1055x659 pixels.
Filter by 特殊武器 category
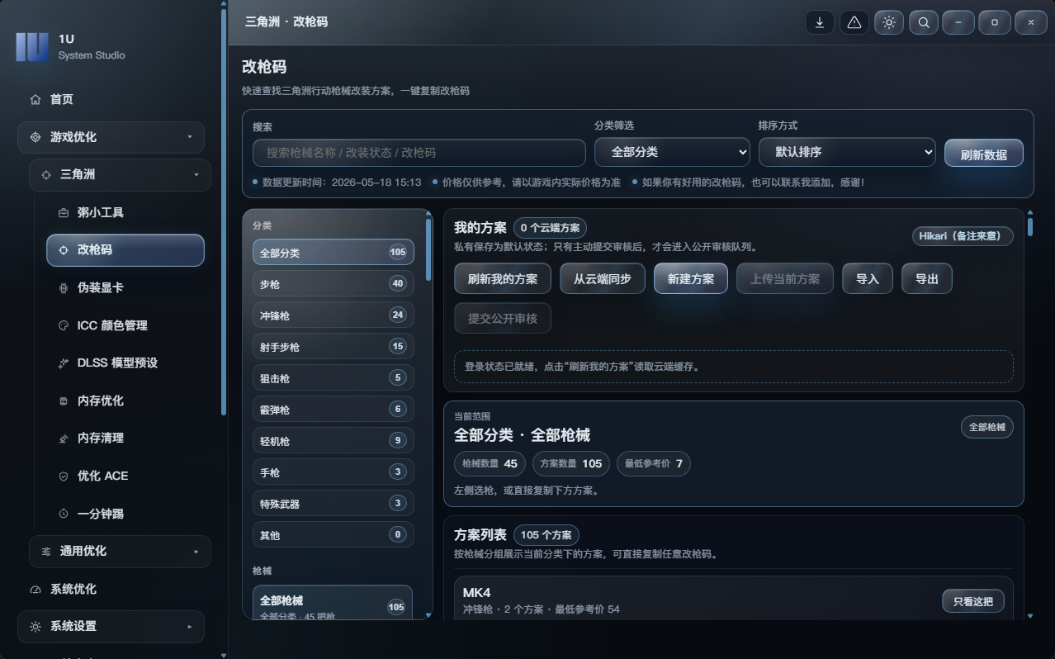[334, 504]
